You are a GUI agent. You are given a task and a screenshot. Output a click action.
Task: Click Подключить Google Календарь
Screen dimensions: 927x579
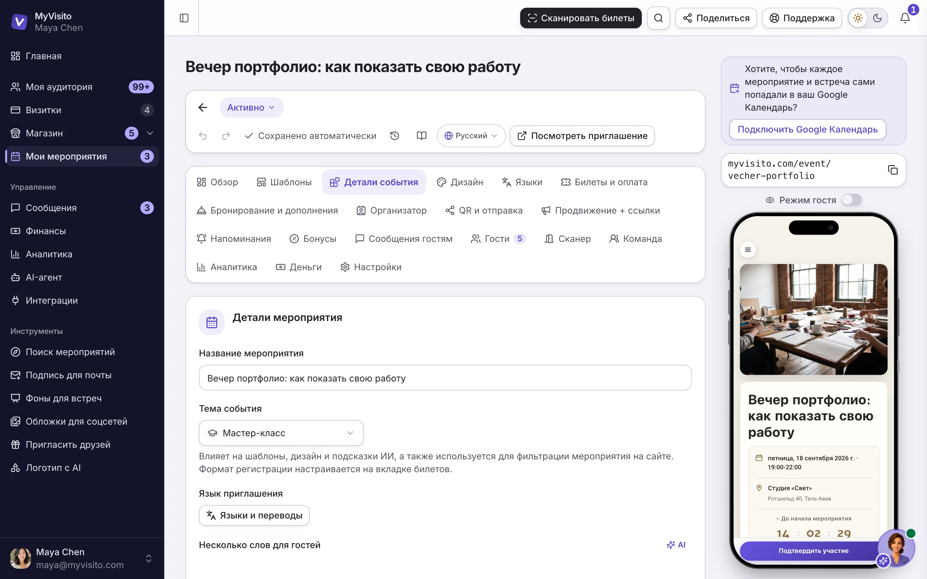808,129
